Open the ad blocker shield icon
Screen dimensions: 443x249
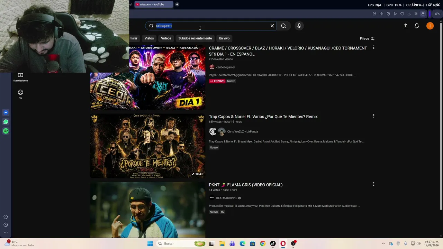(x=388, y=14)
